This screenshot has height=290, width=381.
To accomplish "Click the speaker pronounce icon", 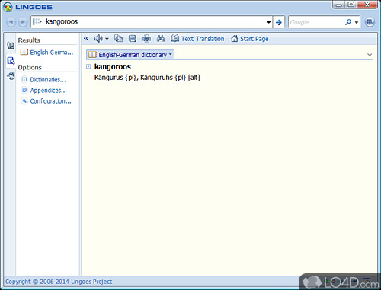I will pos(98,39).
